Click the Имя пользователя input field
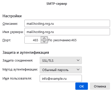 (61, 78)
